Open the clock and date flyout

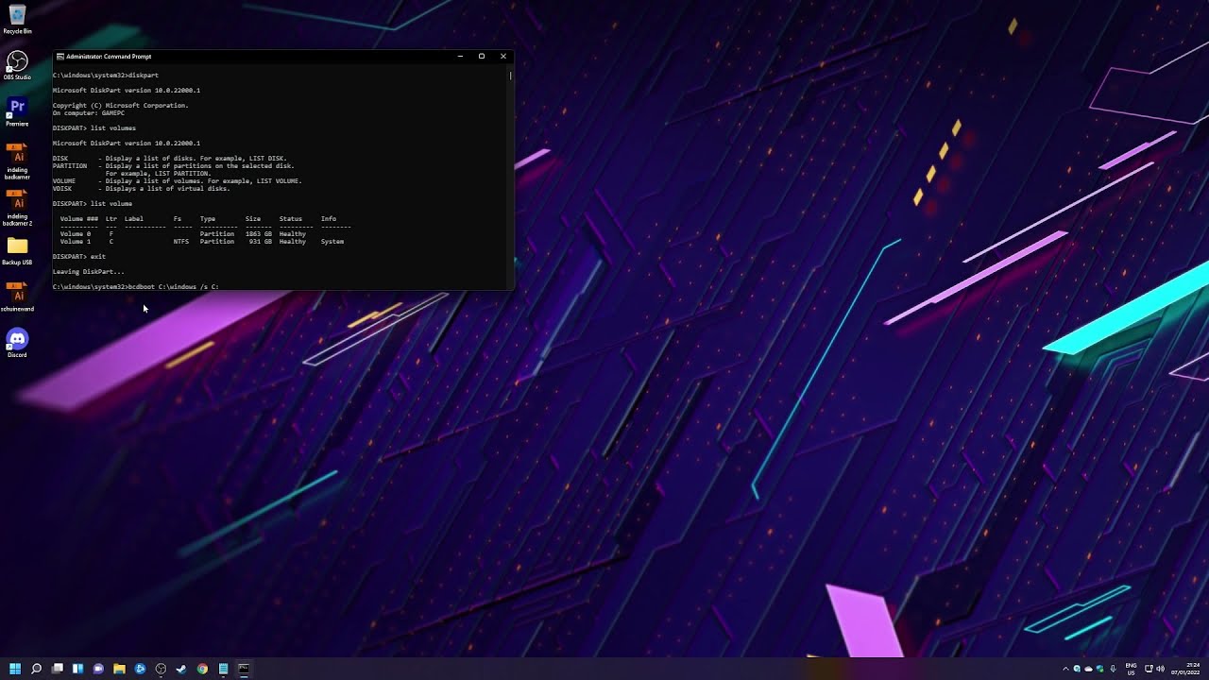tap(1184, 669)
